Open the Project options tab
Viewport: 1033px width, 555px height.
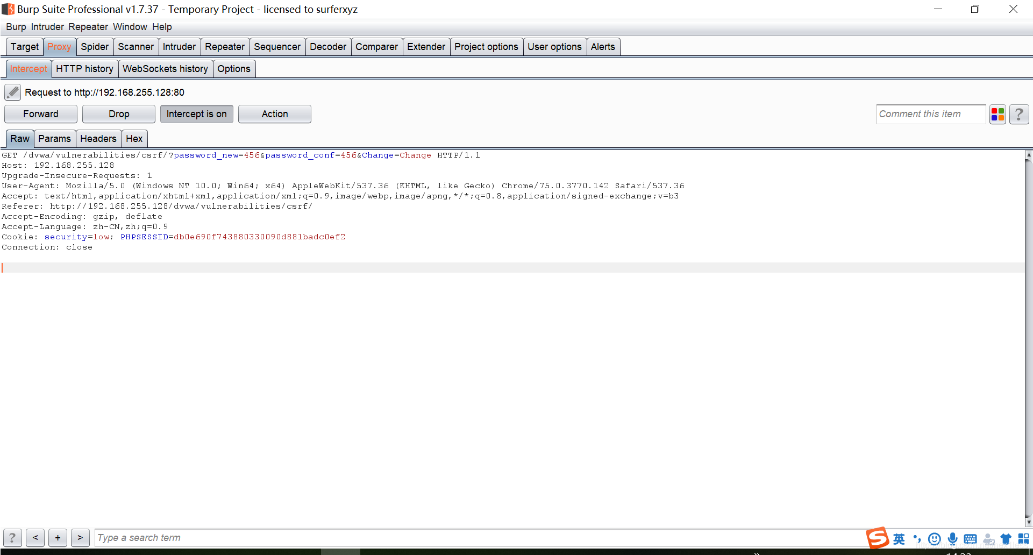pyautogui.click(x=486, y=47)
